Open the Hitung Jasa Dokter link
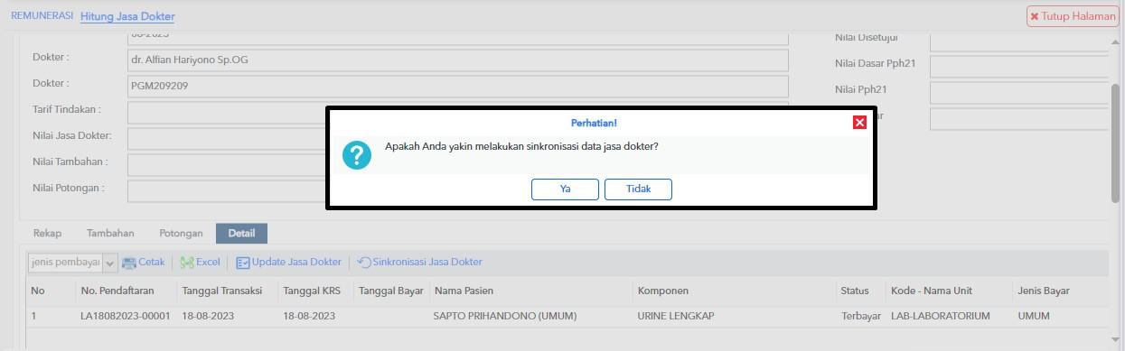 127,16
